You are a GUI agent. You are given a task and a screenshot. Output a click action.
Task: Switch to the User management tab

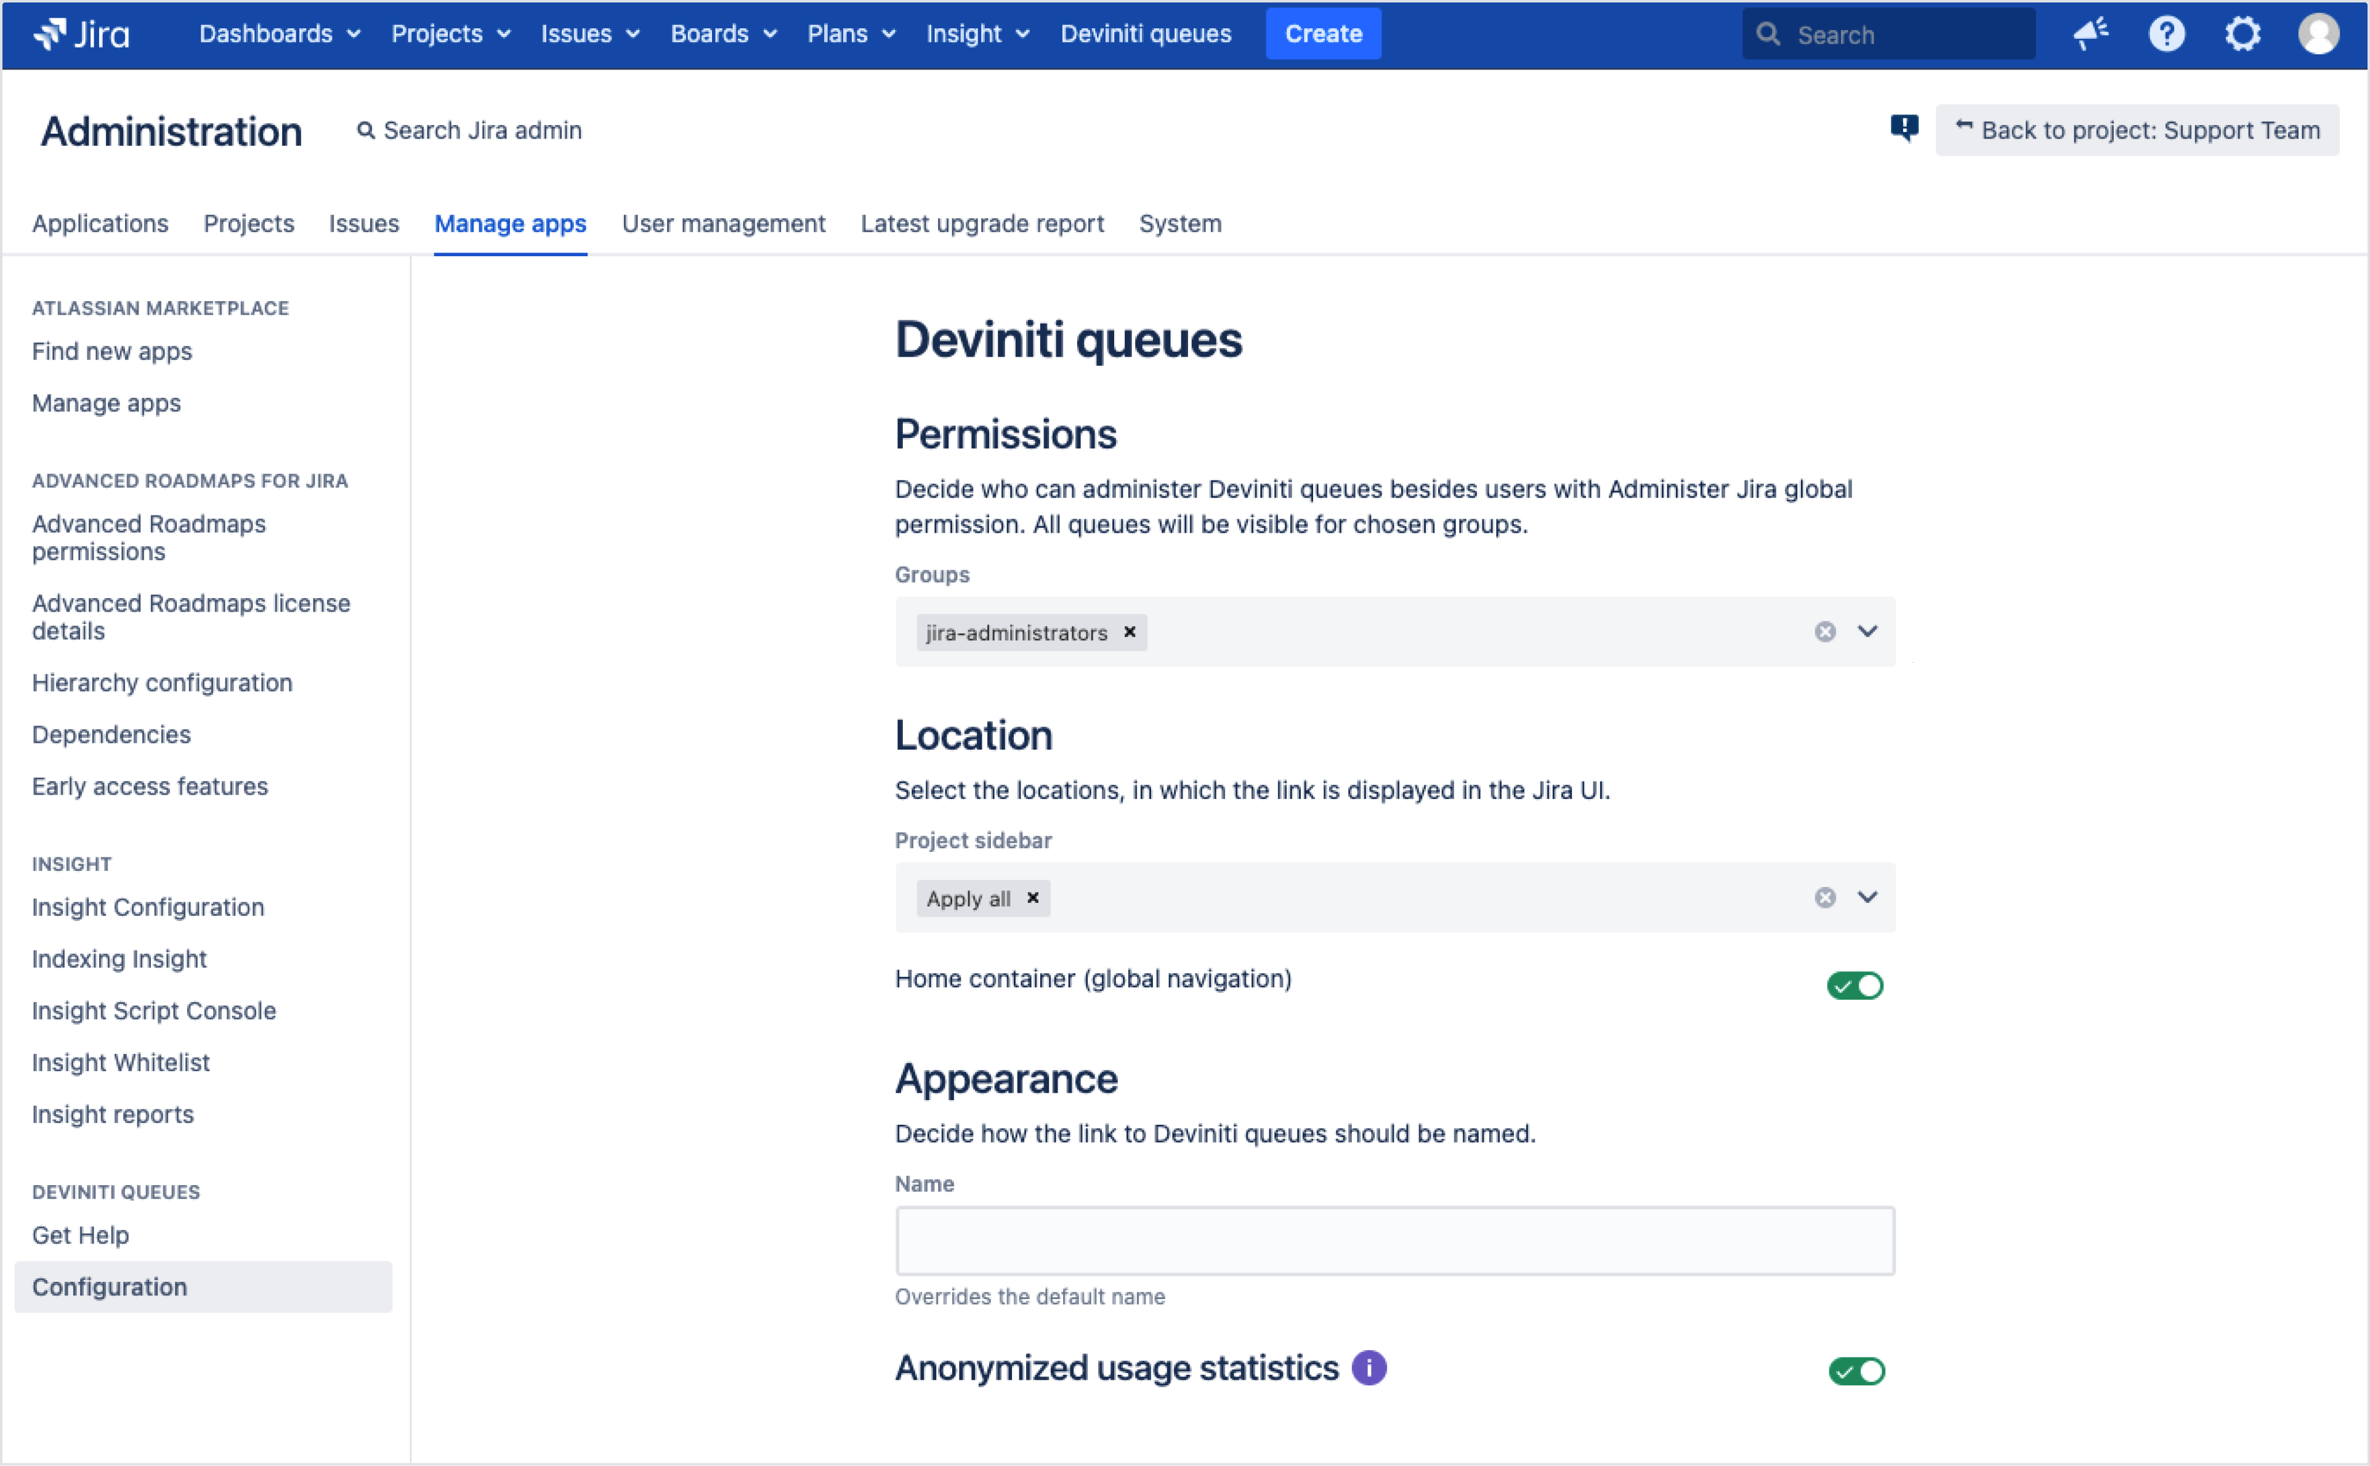[723, 224]
